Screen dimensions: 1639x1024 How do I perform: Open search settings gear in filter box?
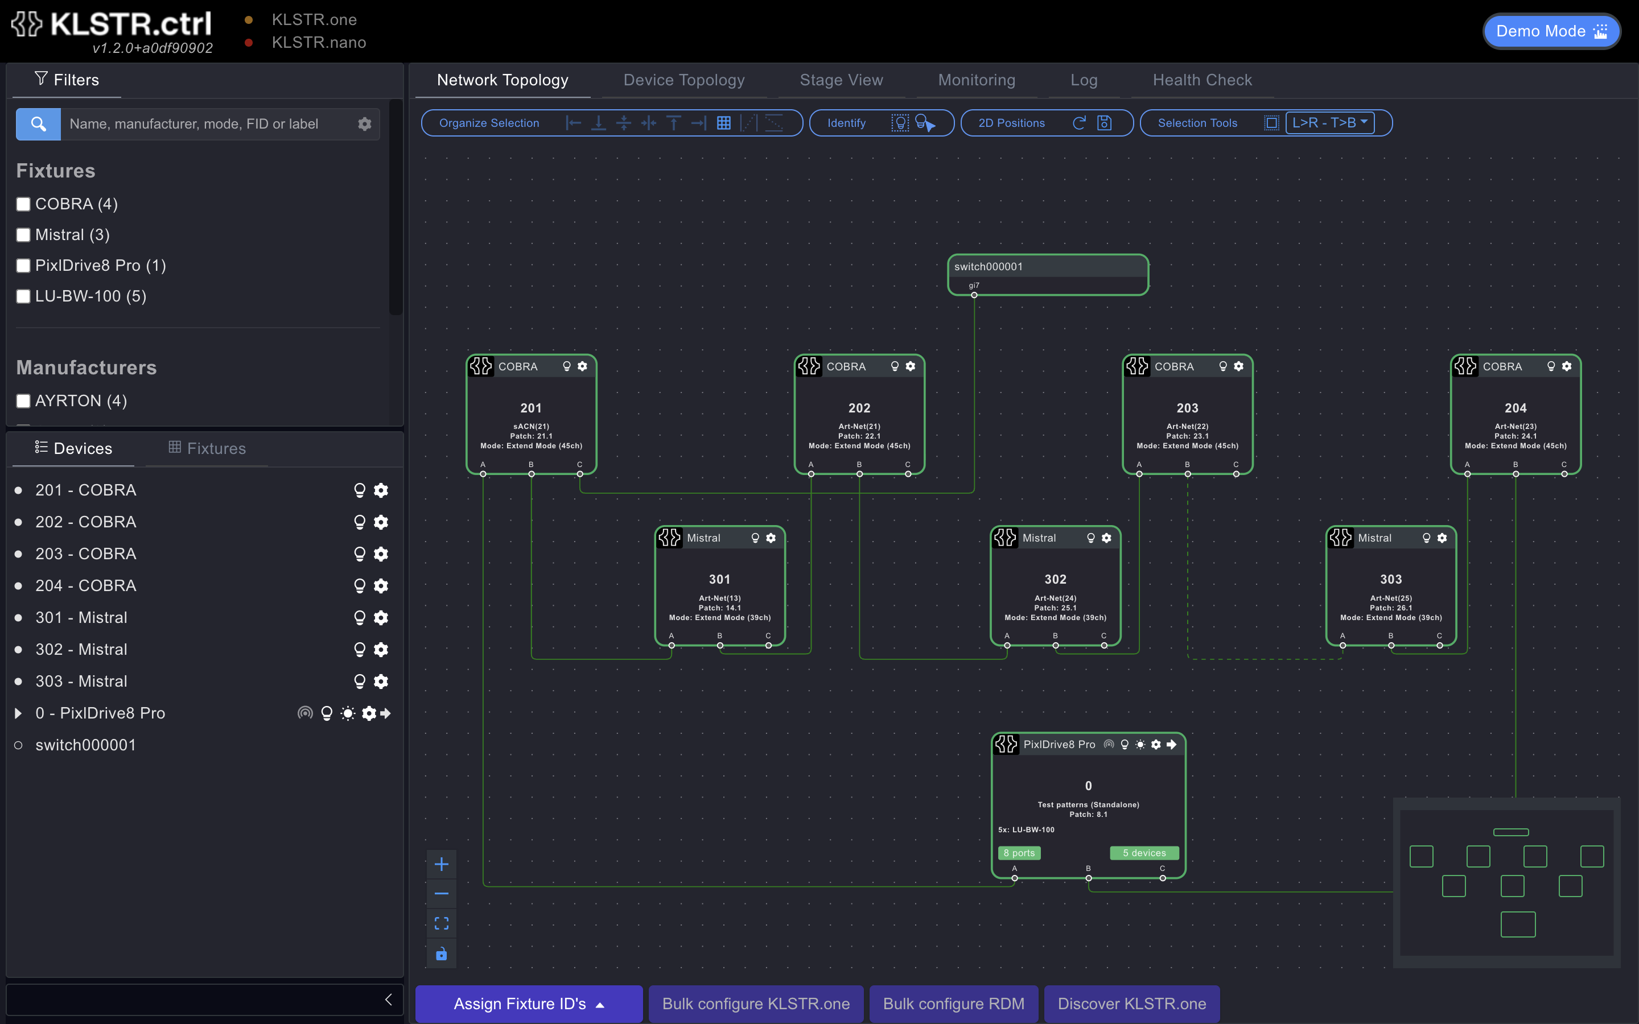tap(364, 124)
